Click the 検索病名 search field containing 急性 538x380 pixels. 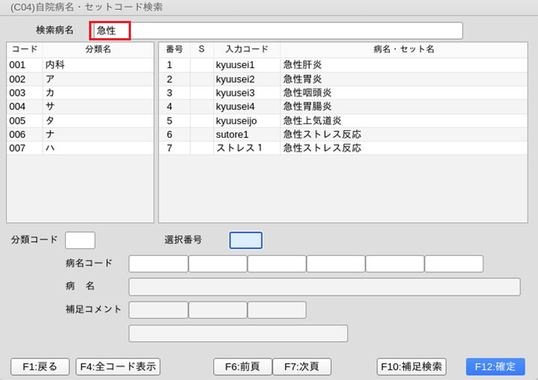[x=277, y=31]
